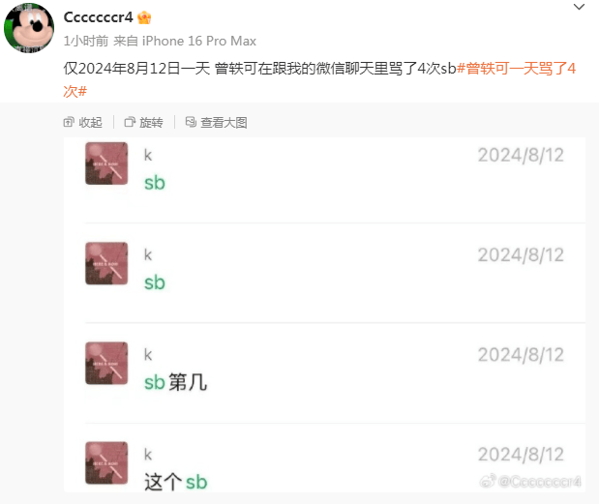The height and width of the screenshot is (504, 599).
Task: Select the 查看大图 text button
Action: click(224, 123)
